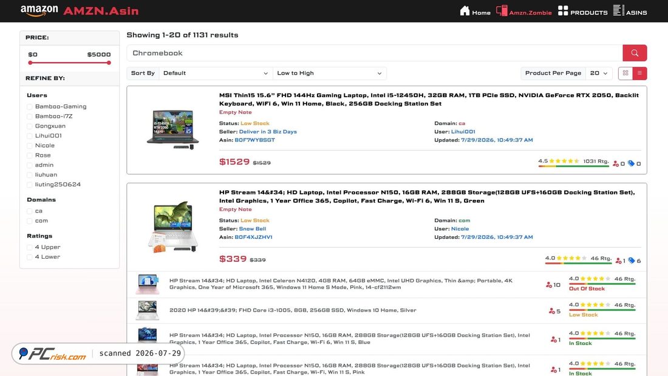
Task: Open the Product Per Page 20 dropdown
Action: (599, 73)
